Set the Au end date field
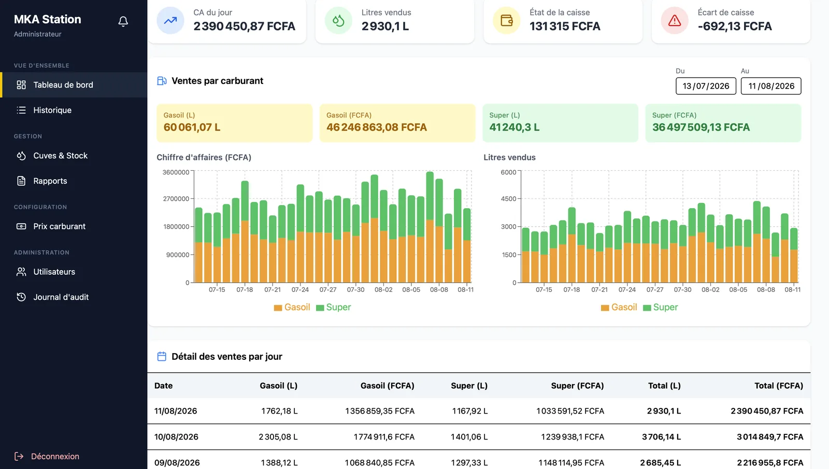 click(771, 86)
